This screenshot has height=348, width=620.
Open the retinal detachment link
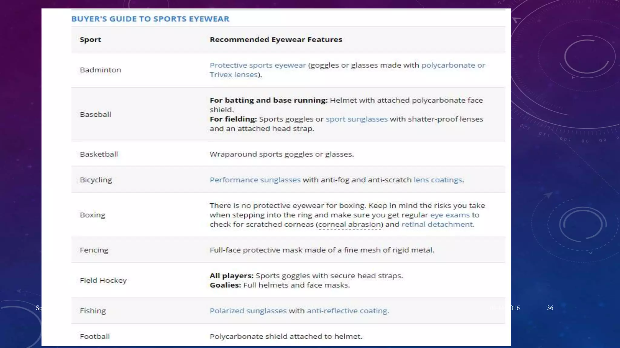point(437,224)
